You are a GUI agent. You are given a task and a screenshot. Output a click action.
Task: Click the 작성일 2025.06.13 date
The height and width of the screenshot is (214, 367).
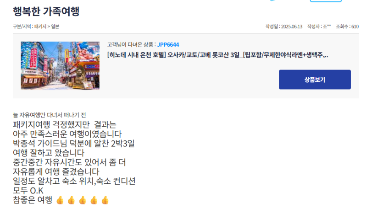[x=284, y=27]
